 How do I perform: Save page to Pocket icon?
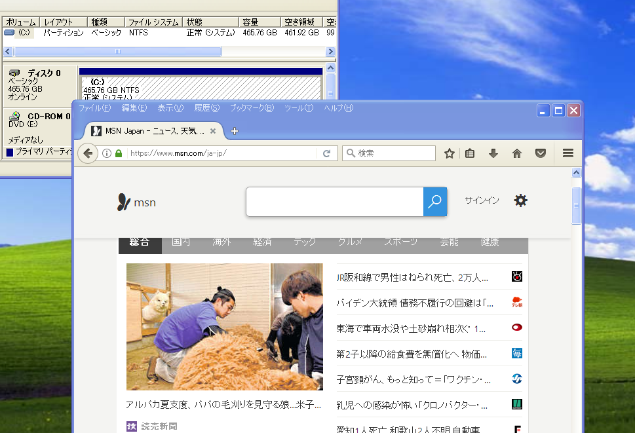click(540, 153)
